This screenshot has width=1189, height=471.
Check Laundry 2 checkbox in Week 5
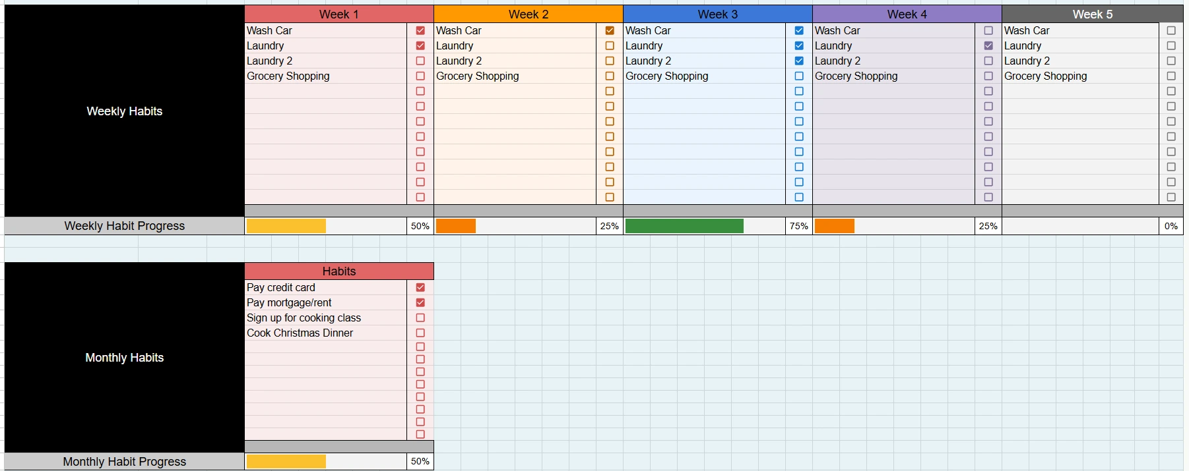1171,61
